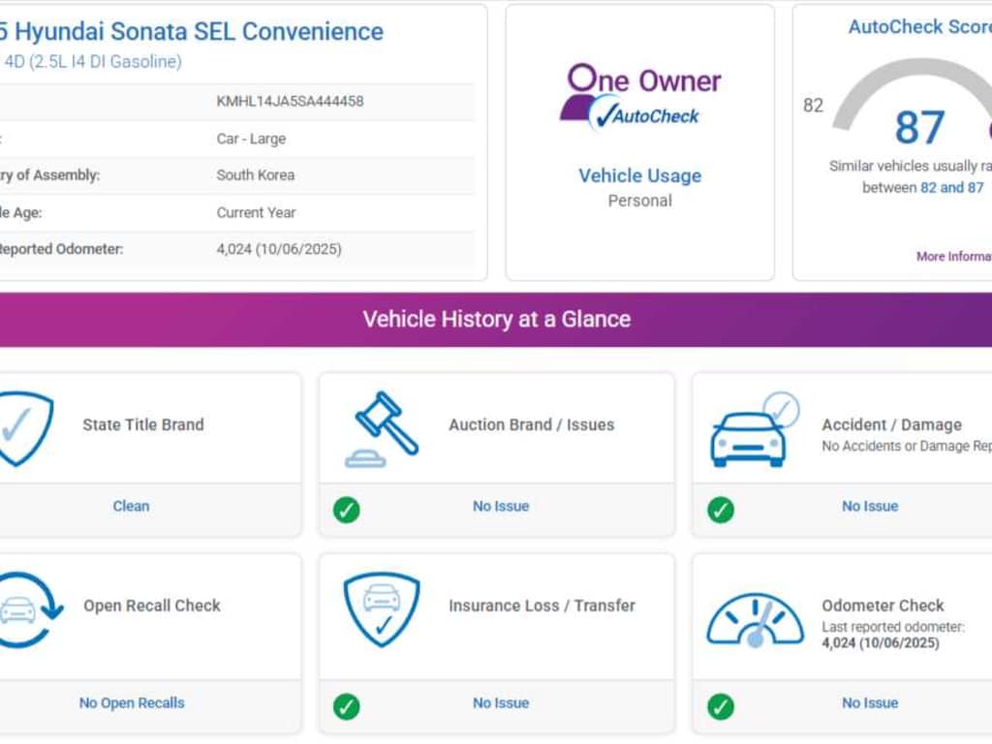Click the One Owner AutoCheck logo
This screenshot has width=992, height=744.
pos(639,97)
